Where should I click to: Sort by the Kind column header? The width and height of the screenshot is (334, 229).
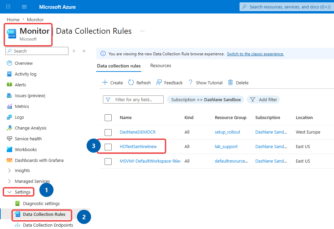pos(189,118)
